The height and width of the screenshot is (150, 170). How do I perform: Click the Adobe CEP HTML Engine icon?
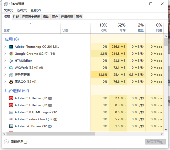11,112
